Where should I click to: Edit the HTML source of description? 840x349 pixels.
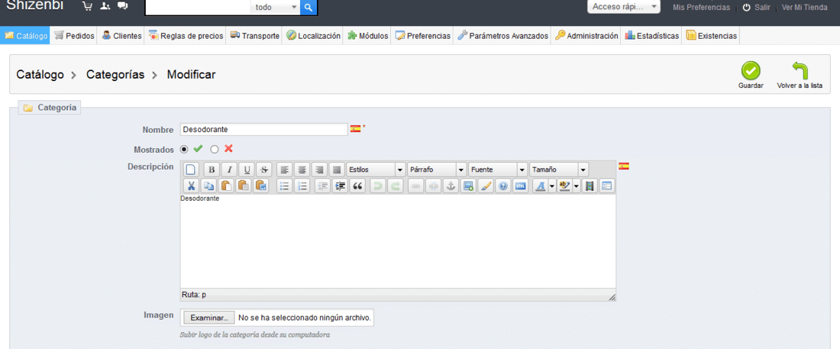point(520,186)
